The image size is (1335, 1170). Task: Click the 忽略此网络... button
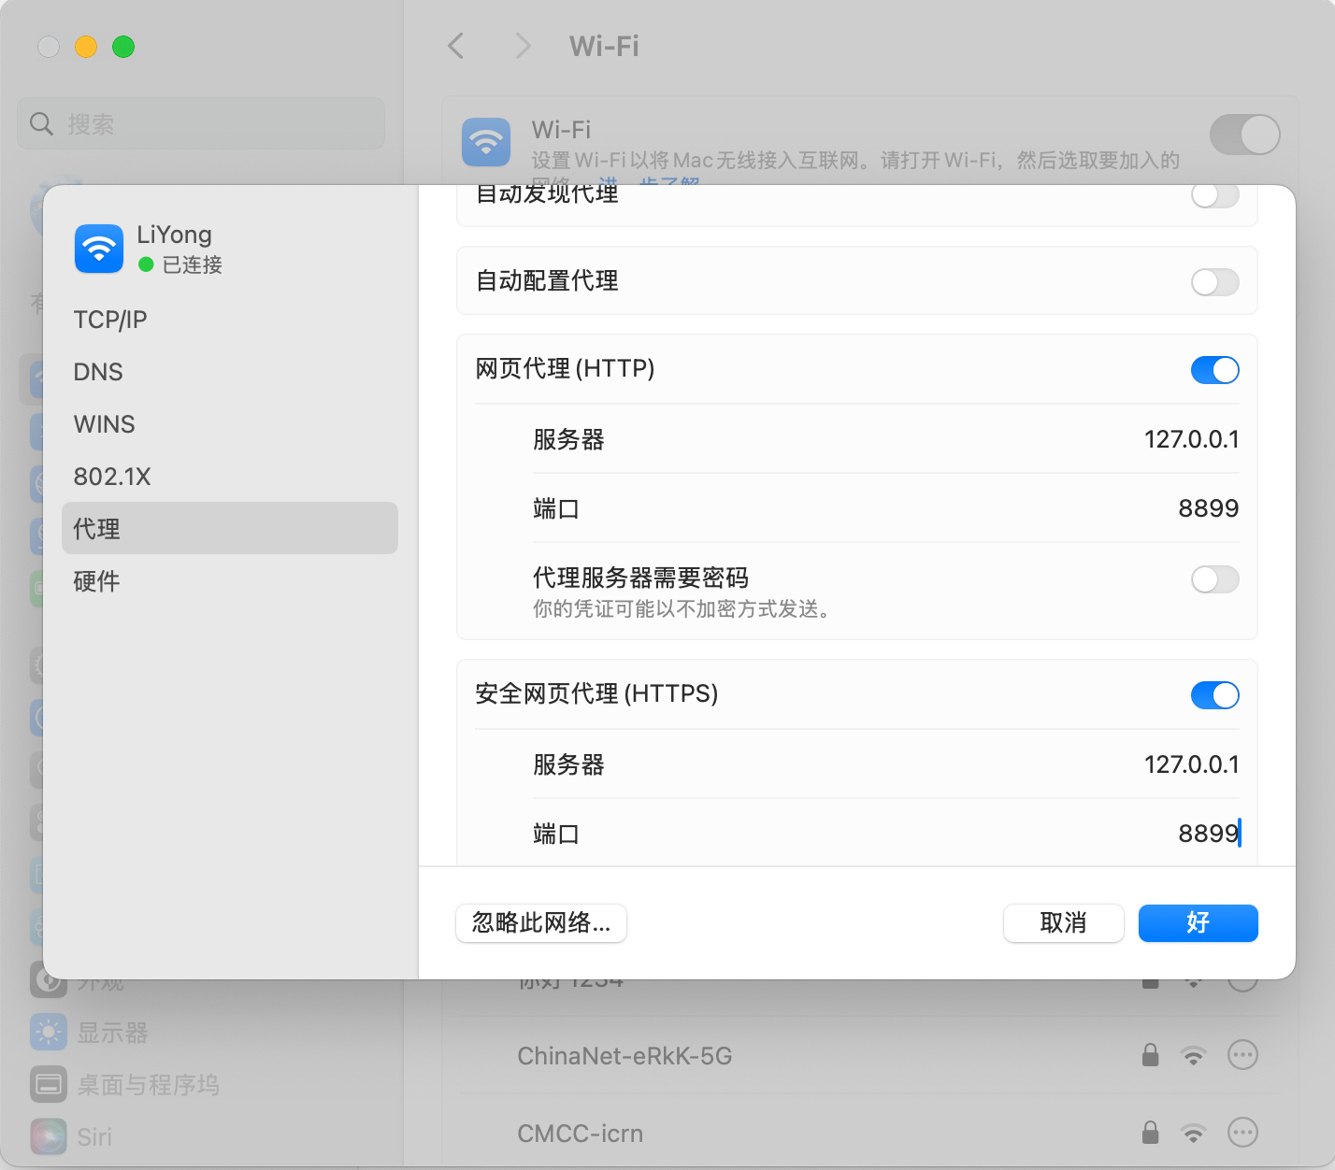[541, 923]
